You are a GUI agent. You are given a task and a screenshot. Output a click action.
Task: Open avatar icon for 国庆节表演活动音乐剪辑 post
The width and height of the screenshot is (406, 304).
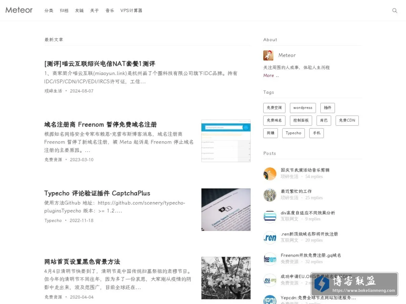270,174
